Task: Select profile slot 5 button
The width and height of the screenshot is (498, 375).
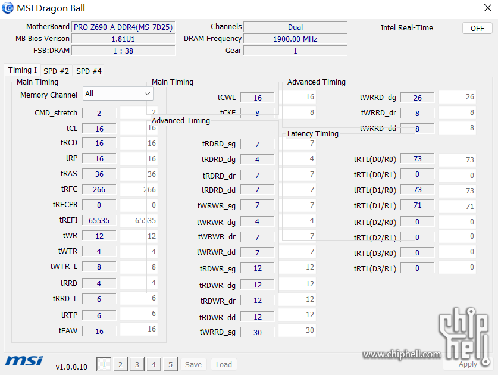Action: click(171, 364)
